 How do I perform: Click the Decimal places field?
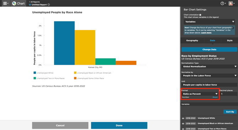[228, 94]
